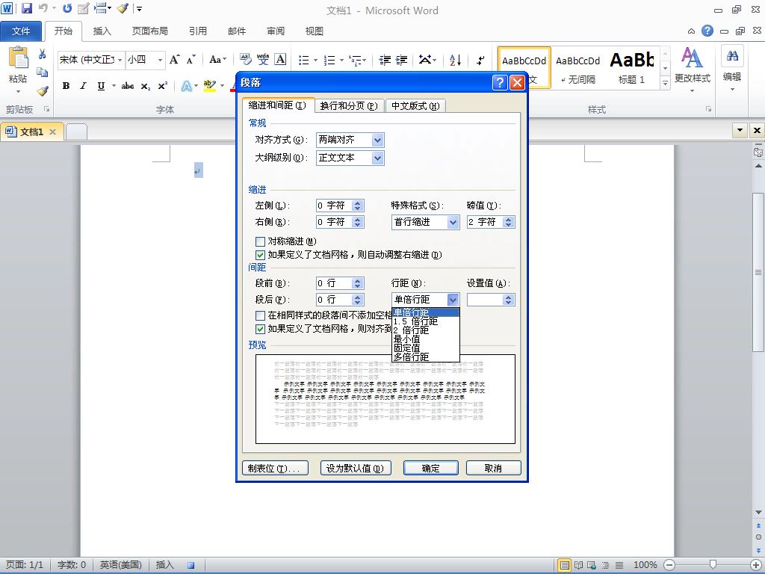Click the Copy icon in clipboard group

42,72
